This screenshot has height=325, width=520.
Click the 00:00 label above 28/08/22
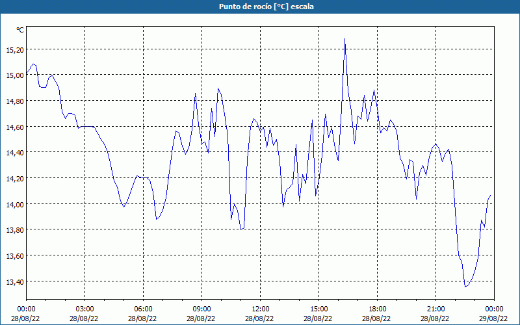click(x=26, y=309)
